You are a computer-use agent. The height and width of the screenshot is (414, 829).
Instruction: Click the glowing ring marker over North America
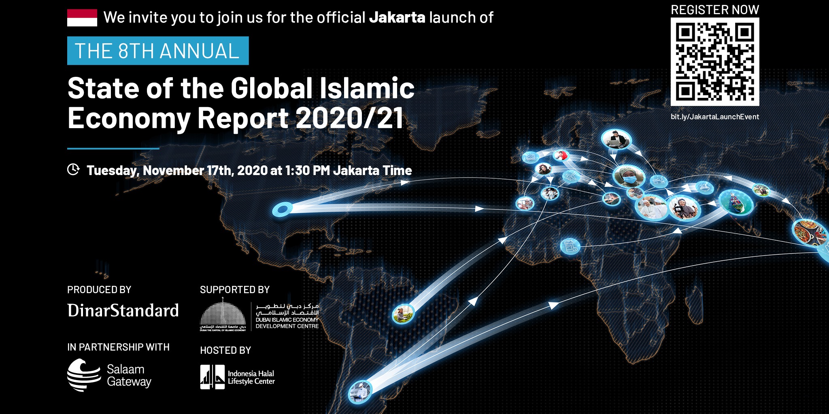pyautogui.click(x=282, y=209)
